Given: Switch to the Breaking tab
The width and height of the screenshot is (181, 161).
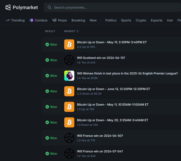Looking at the screenshot, I should click(78, 20).
